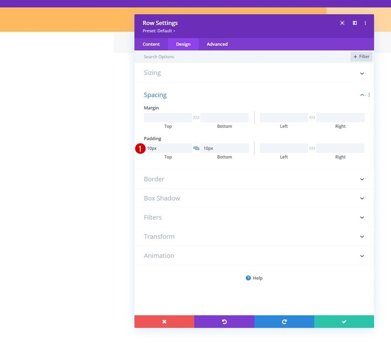
Task: Click the redo arrow button
Action: point(284,322)
